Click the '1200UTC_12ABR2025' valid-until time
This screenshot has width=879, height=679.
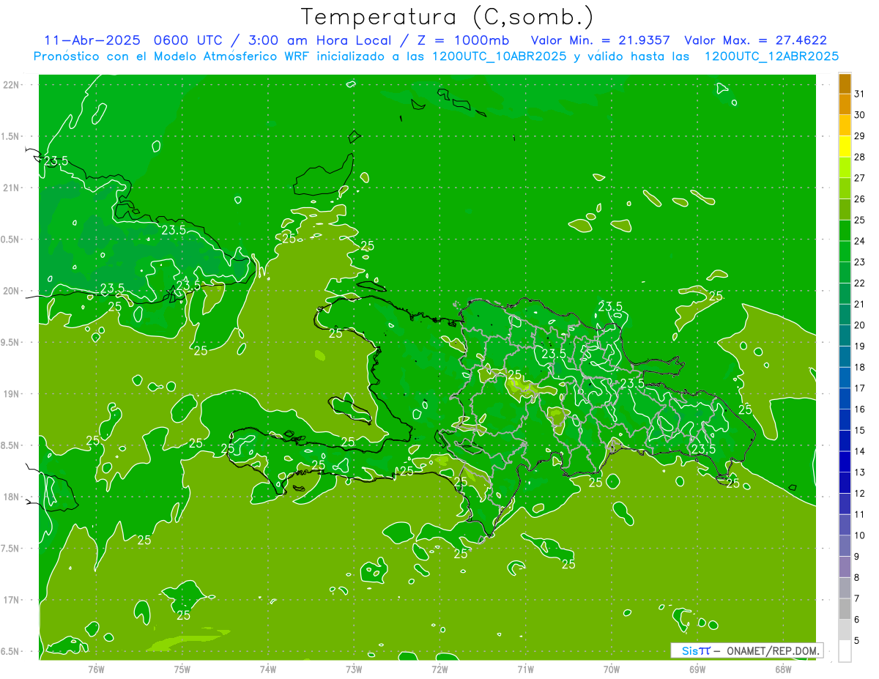tap(771, 56)
